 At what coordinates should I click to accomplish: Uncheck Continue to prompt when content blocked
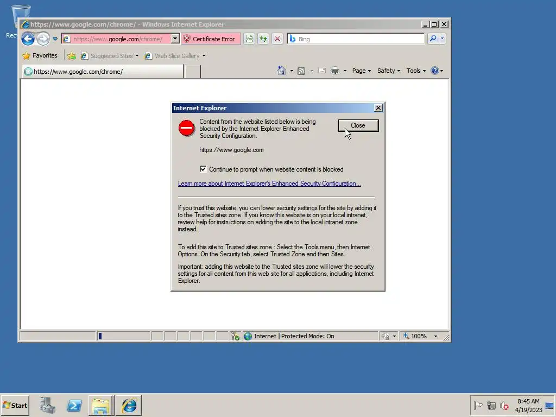tap(203, 169)
